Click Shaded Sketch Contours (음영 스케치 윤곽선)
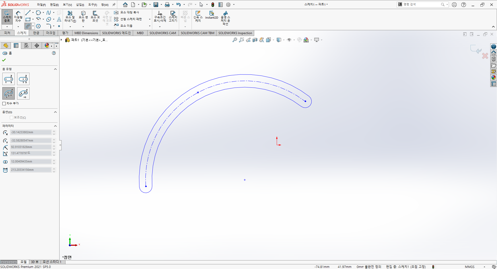Viewport: 497px width, 269px height. click(x=225, y=18)
